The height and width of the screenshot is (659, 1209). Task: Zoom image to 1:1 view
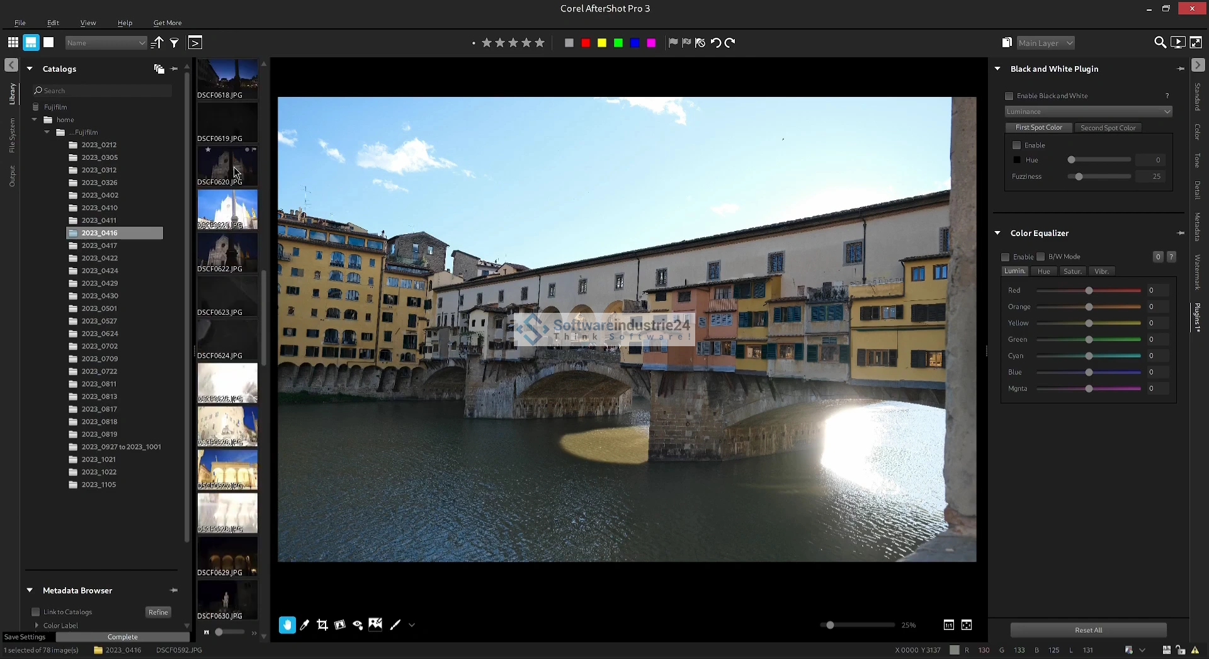click(x=949, y=625)
